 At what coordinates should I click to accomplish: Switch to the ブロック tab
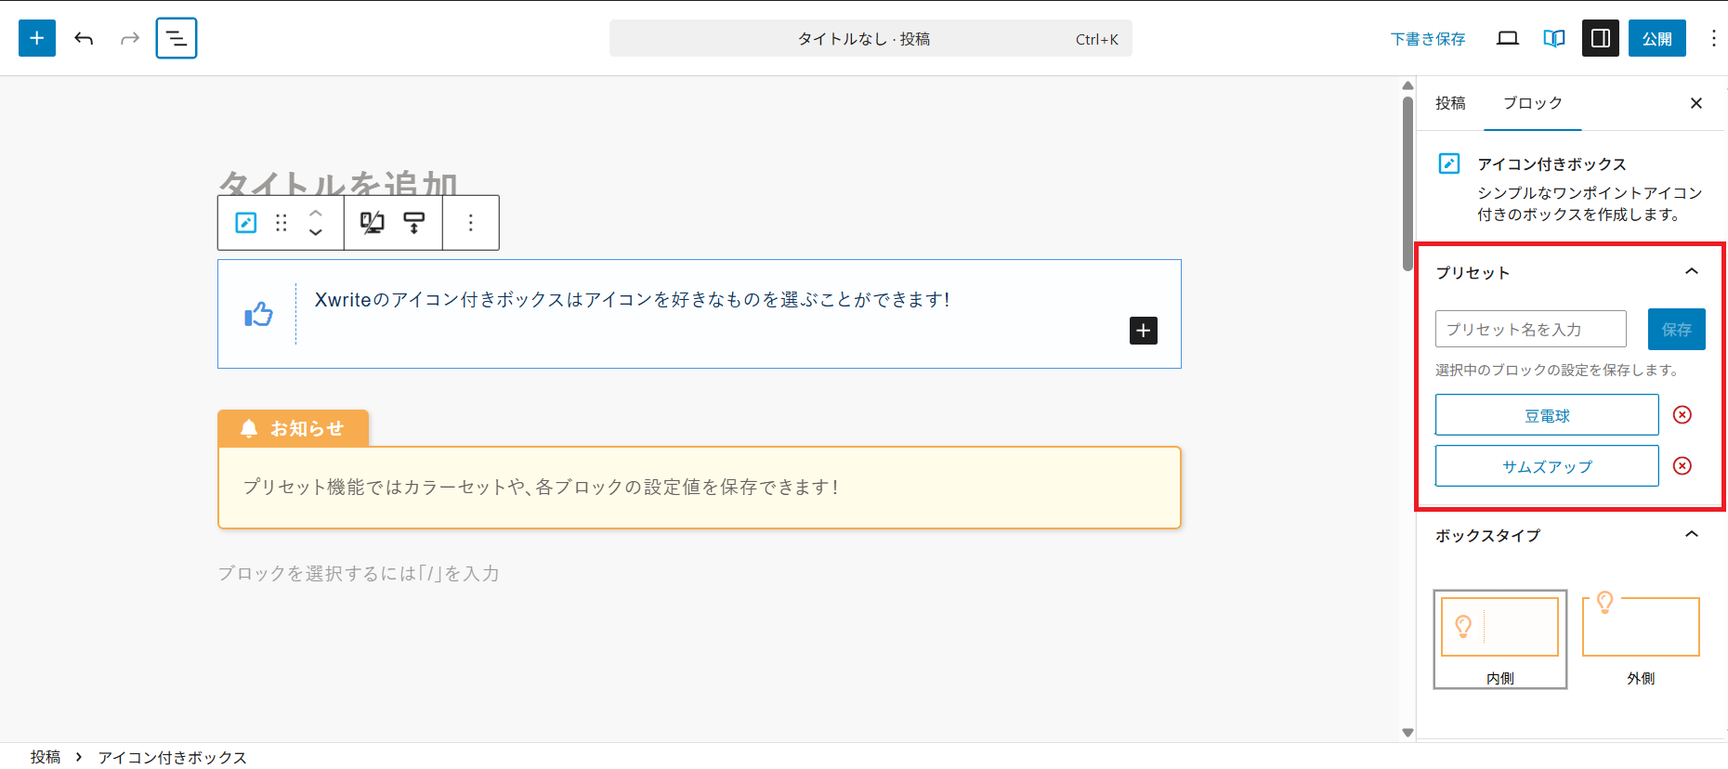coord(1533,103)
